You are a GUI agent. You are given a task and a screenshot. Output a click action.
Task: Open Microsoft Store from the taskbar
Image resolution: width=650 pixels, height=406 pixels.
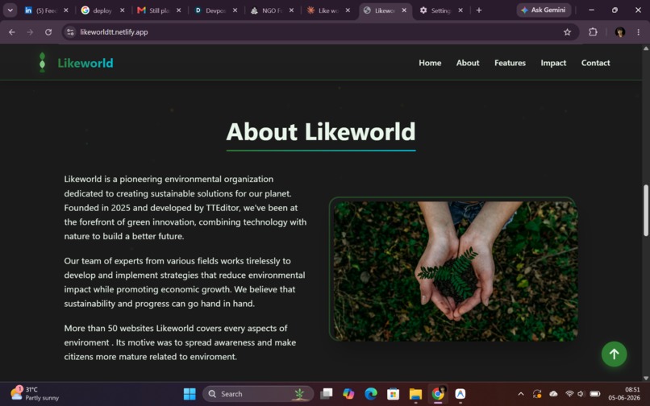coord(393,394)
